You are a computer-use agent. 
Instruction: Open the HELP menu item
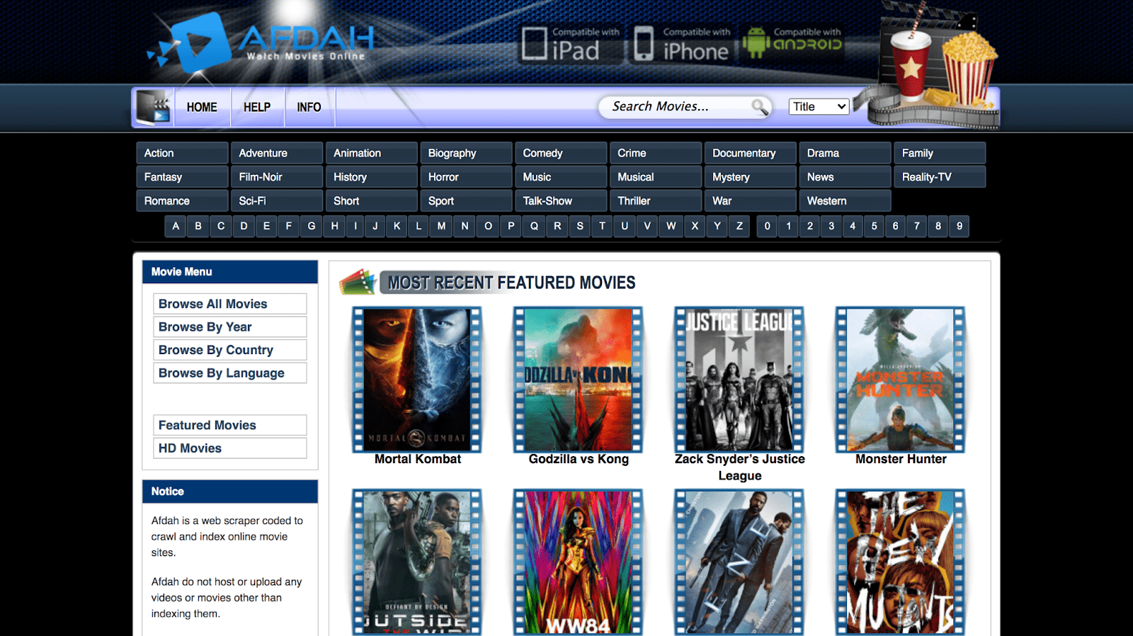[257, 107]
